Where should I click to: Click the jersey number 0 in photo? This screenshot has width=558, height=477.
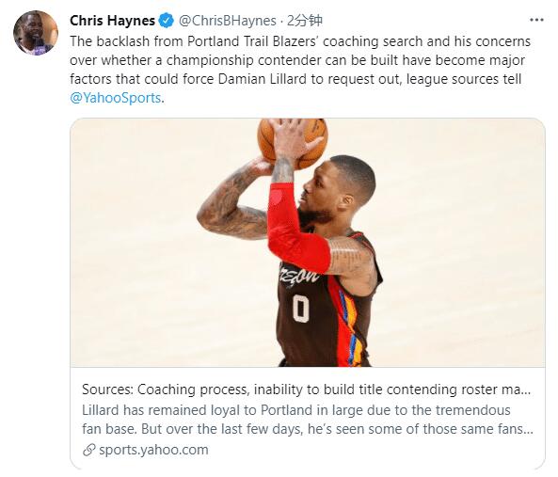click(301, 310)
